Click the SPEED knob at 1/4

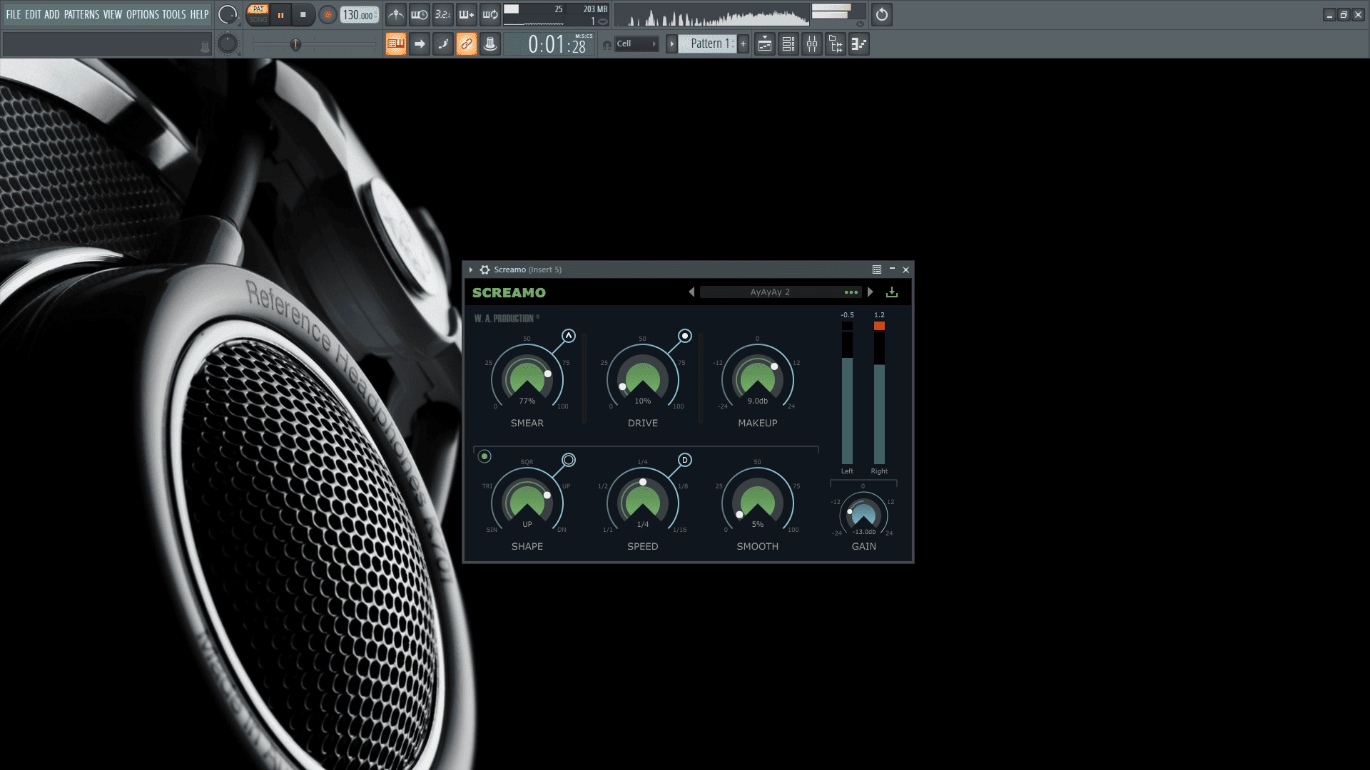[x=643, y=503]
